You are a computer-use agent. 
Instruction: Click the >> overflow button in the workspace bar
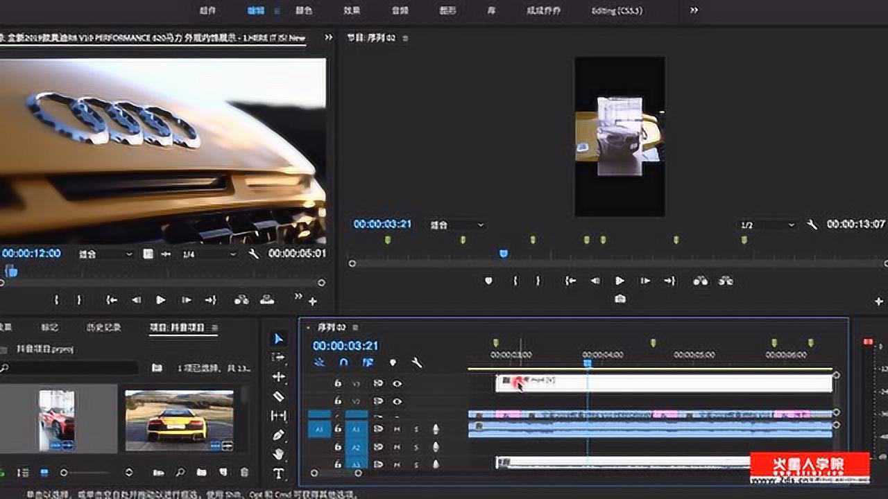tap(694, 10)
